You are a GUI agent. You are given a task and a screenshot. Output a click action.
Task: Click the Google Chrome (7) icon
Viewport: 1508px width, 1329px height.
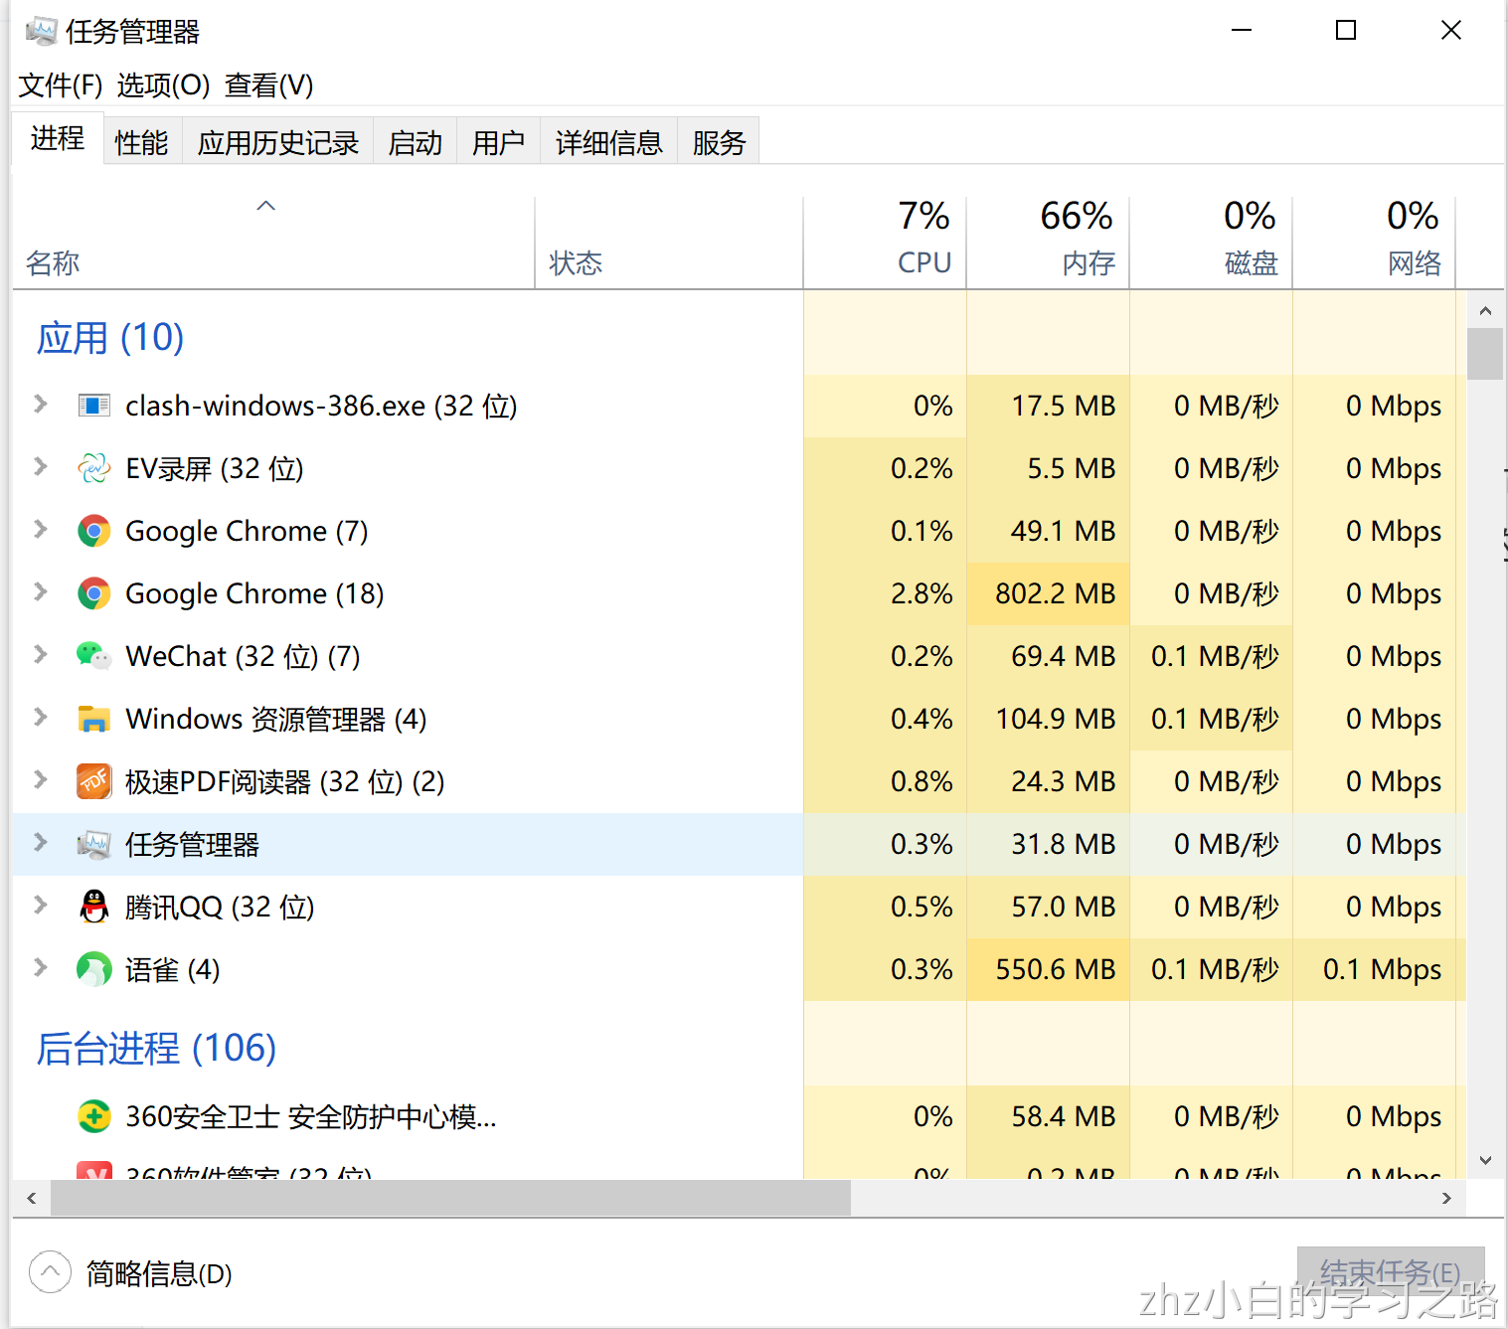tap(94, 531)
